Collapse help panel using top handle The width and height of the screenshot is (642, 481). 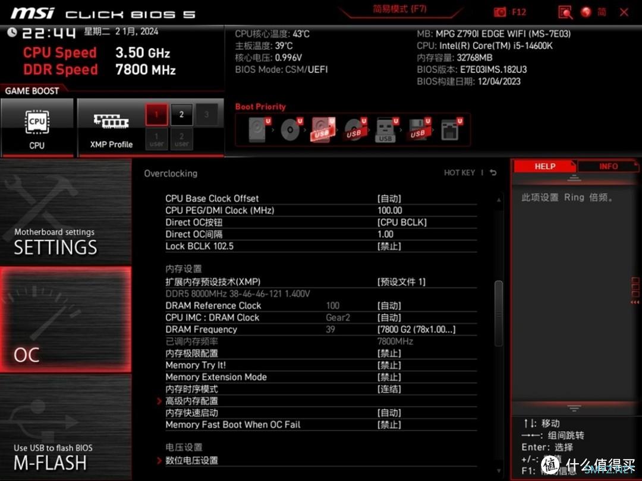coord(574,178)
